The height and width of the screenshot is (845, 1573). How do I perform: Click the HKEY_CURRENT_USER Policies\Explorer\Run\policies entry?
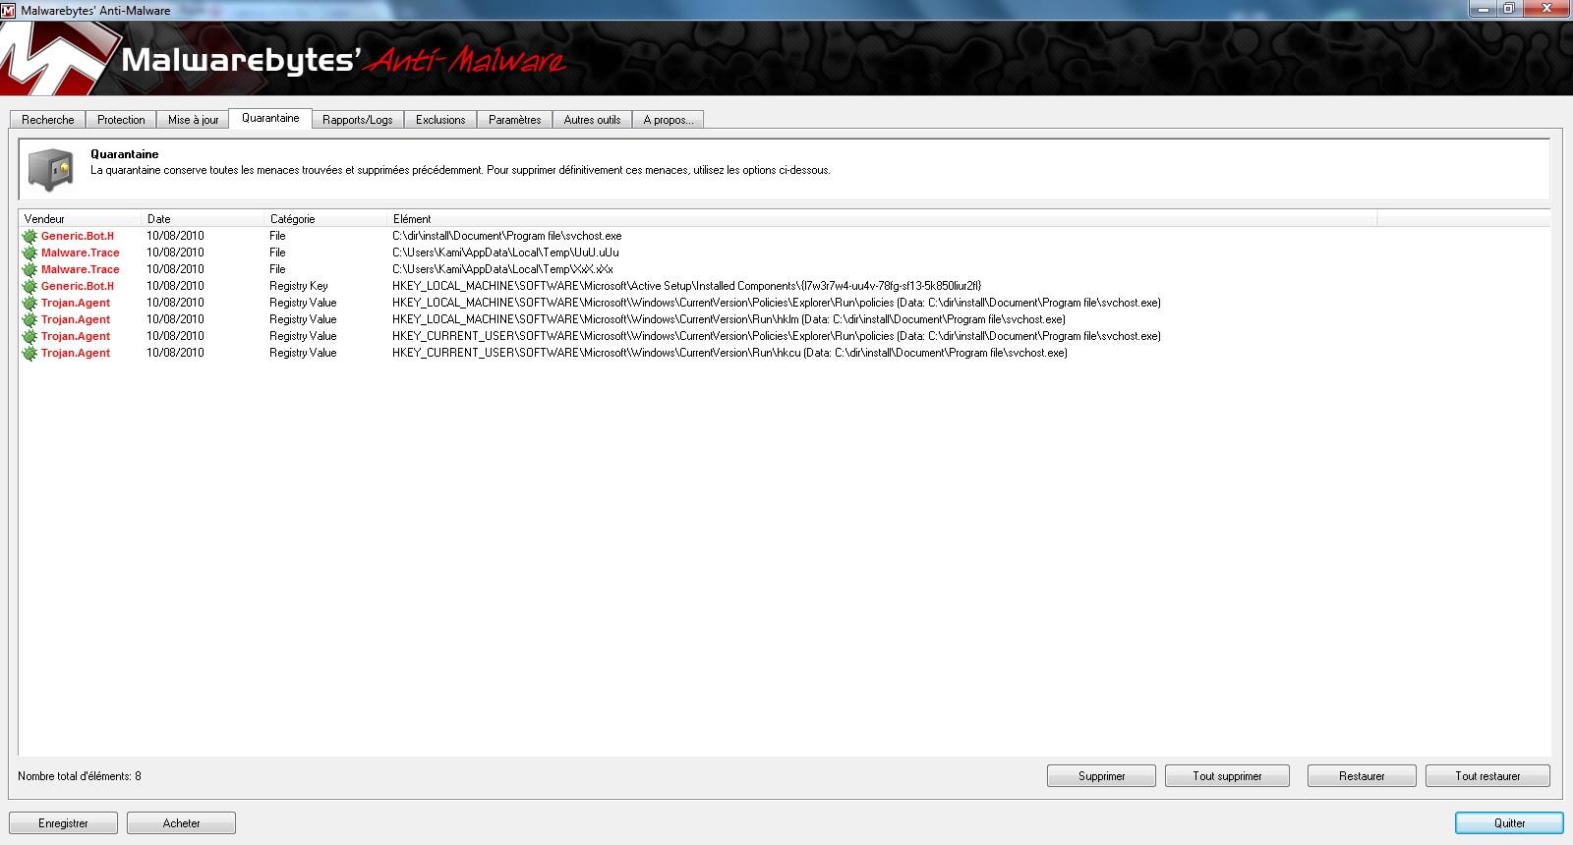(777, 336)
